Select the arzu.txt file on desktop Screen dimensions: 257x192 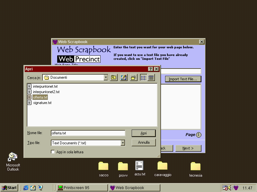(140, 168)
